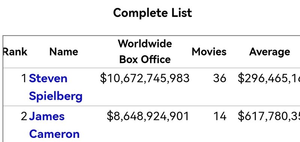This screenshot has height=142, width=300.
Task: Click the word Worldwide in the header
Action: click(x=145, y=43)
